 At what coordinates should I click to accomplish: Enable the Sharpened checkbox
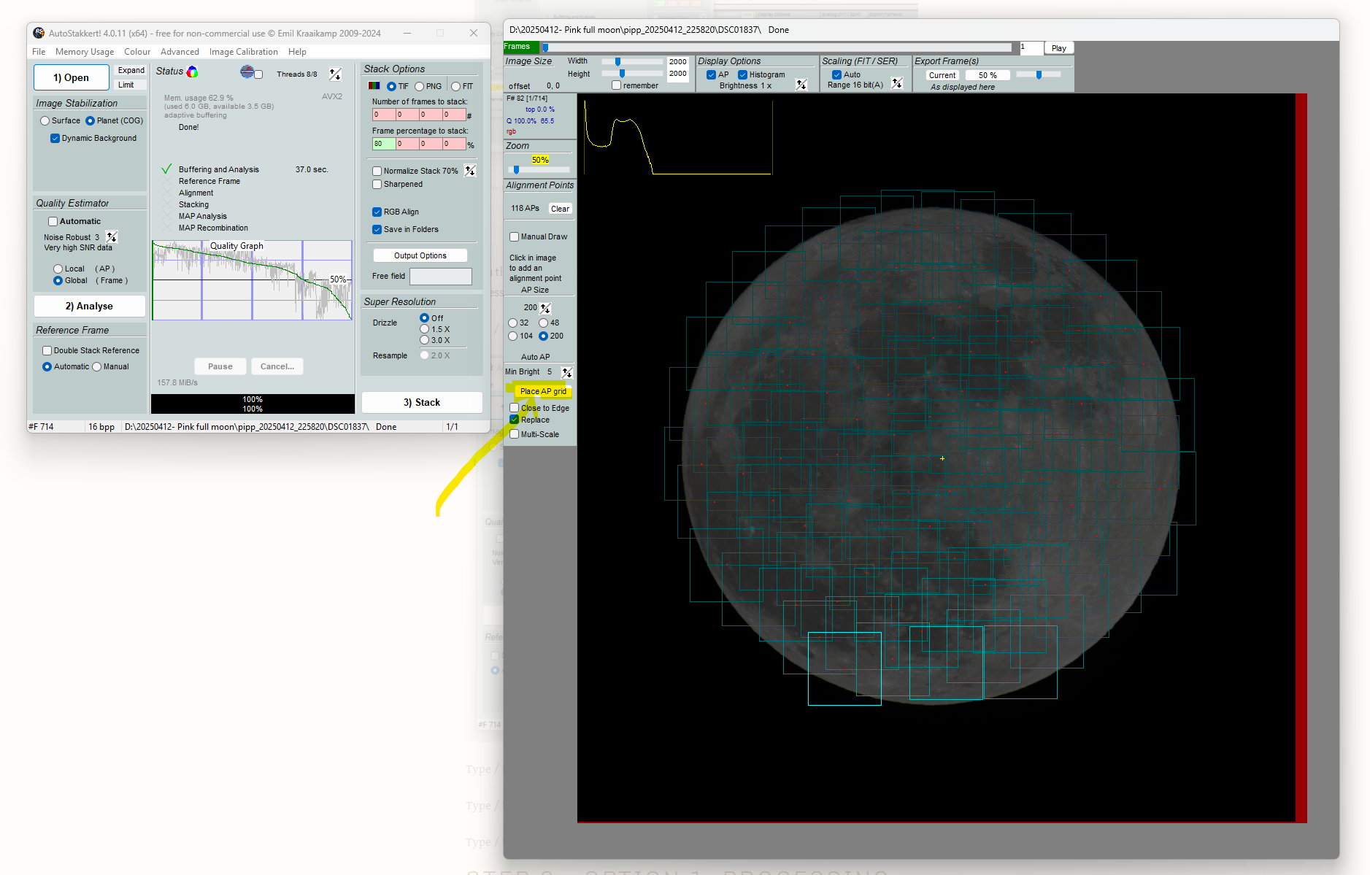pos(377,184)
